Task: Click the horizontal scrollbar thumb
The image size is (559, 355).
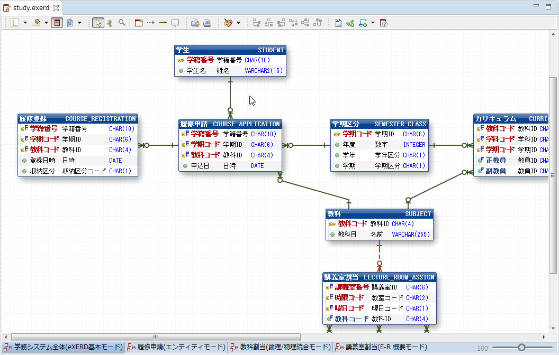Action: click(156, 337)
